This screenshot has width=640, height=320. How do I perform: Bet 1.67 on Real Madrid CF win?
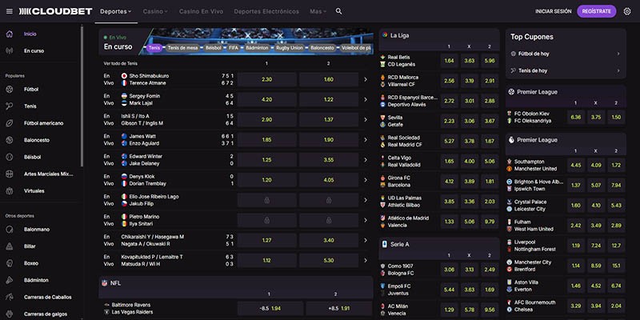tap(490, 142)
